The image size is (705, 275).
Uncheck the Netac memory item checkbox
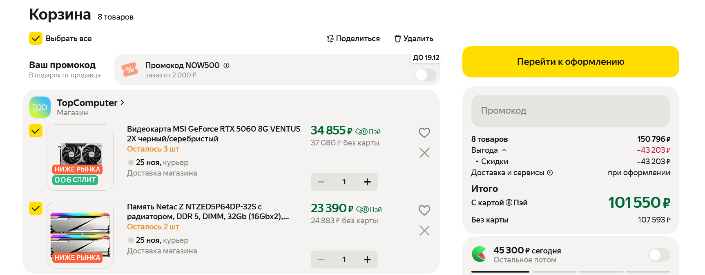coord(36,208)
